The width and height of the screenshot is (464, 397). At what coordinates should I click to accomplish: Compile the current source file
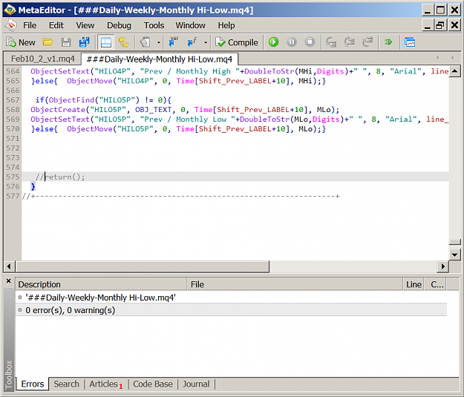click(237, 42)
